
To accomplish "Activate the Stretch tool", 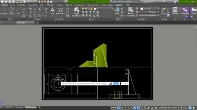I will point(30,16).
